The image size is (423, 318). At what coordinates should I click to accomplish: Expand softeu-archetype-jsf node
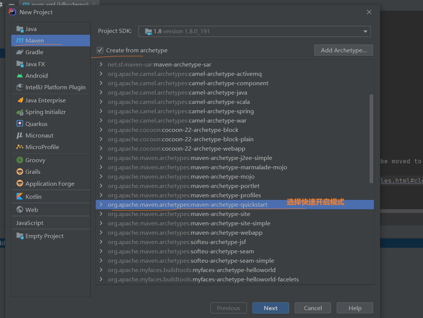click(101, 242)
